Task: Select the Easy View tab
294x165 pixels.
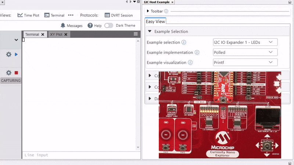Action: [x=155, y=22]
